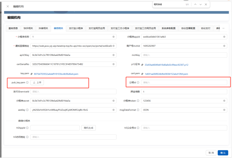Open the 支付宝小程序 tab
This screenshot has width=232, height=158.
(76, 28)
